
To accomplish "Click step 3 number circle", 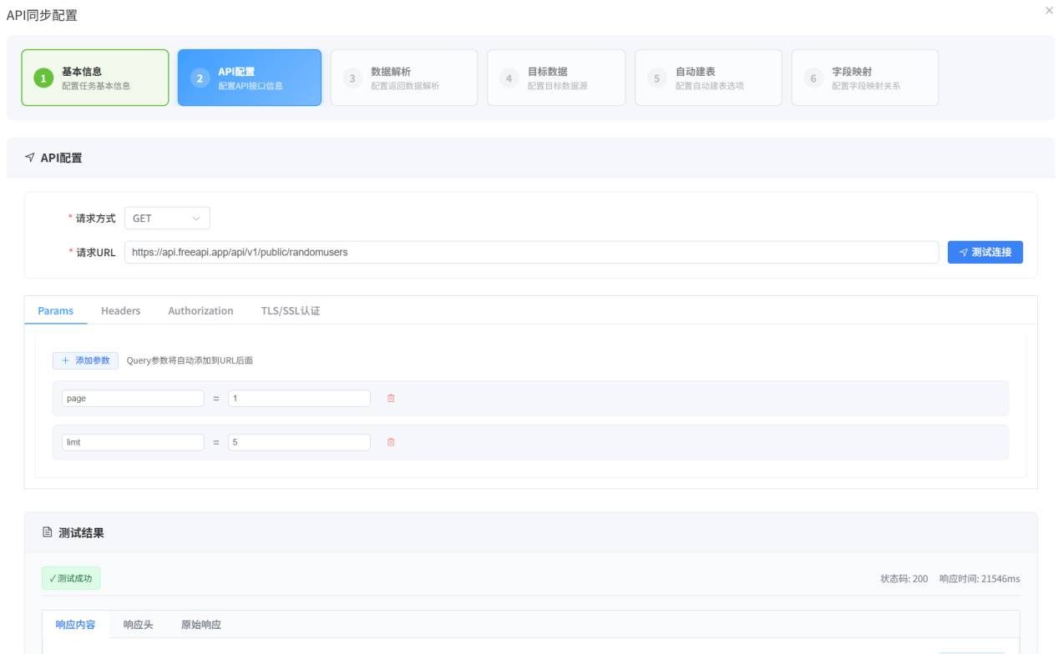I will pyautogui.click(x=352, y=78).
